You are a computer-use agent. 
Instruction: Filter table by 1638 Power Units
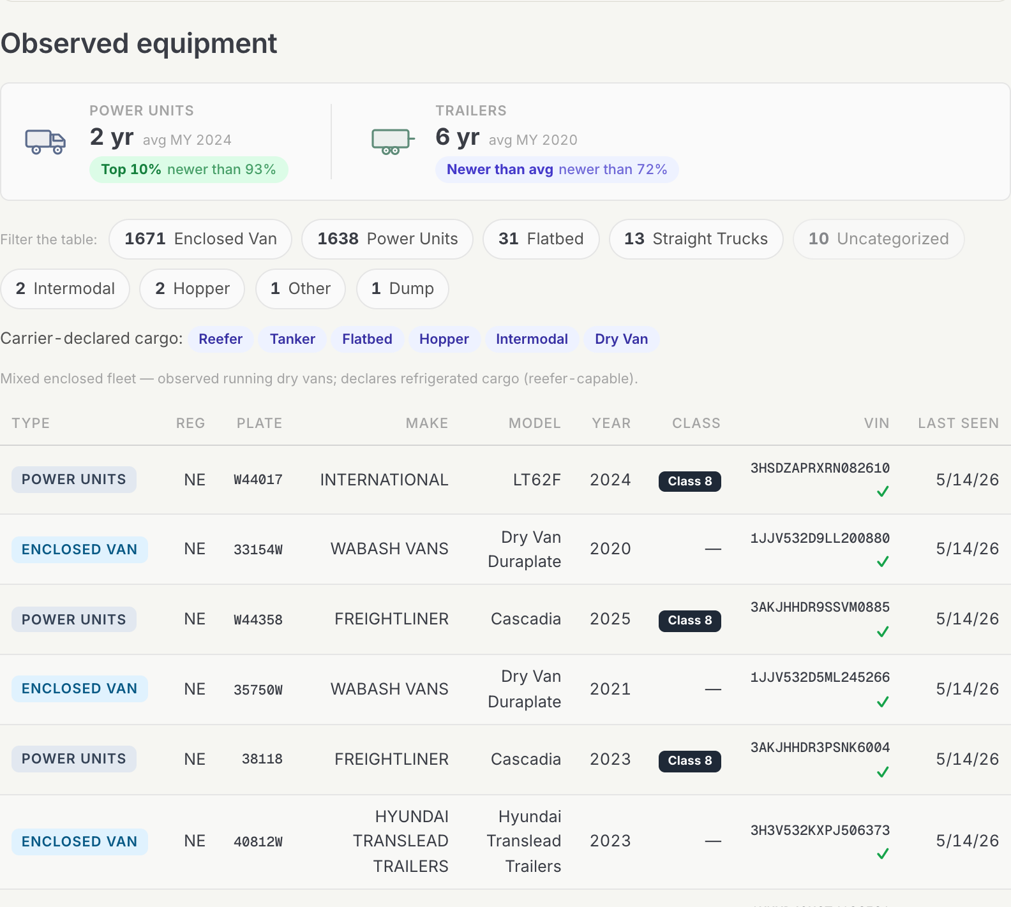pos(387,239)
